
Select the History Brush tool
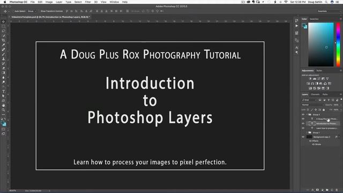click(3, 63)
